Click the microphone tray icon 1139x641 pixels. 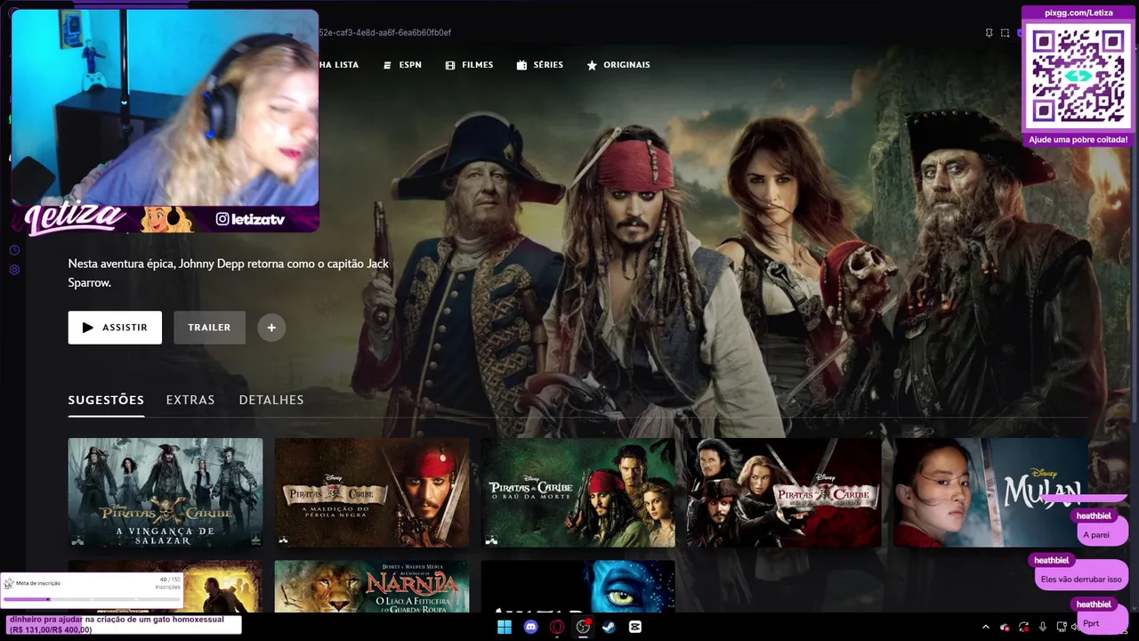(x=1043, y=627)
